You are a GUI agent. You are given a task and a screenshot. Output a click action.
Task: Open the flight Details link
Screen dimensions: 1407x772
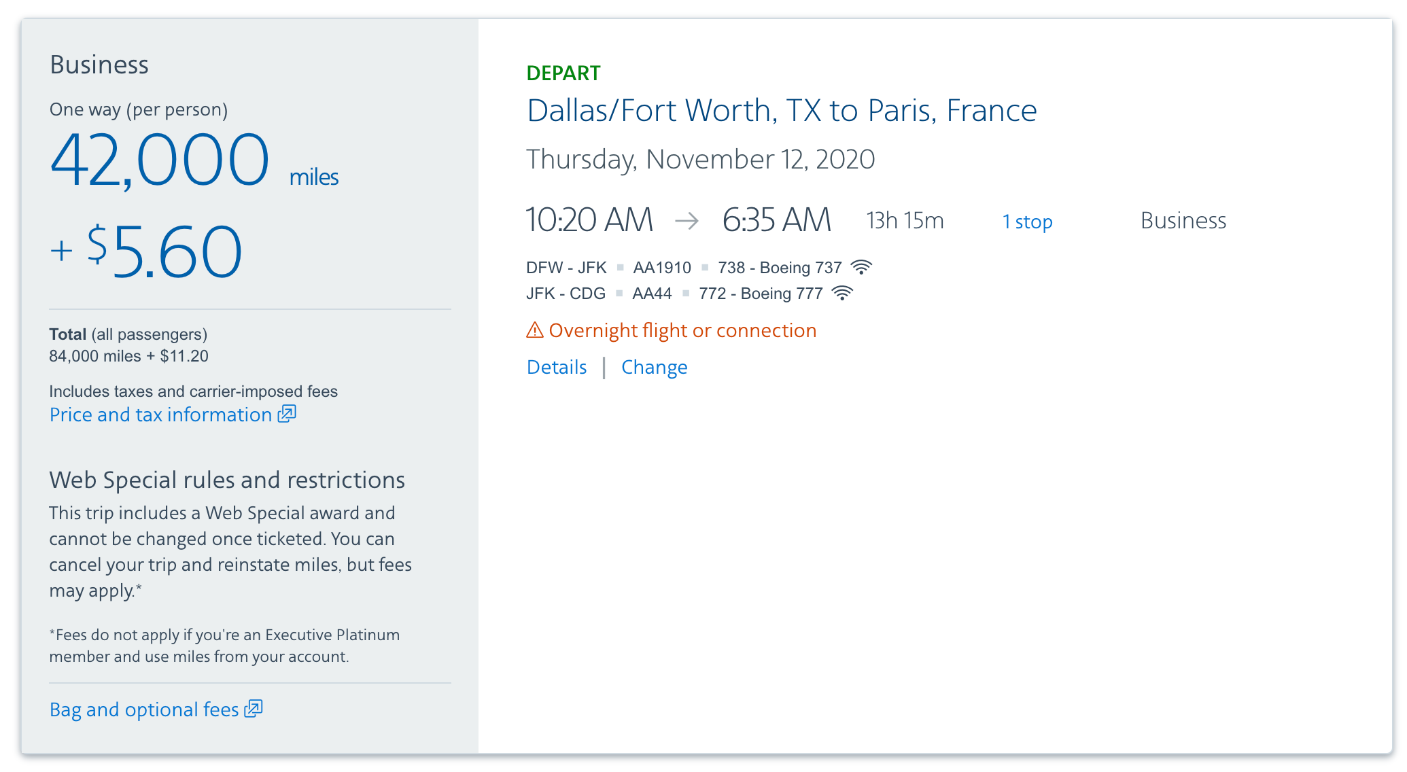click(x=557, y=367)
